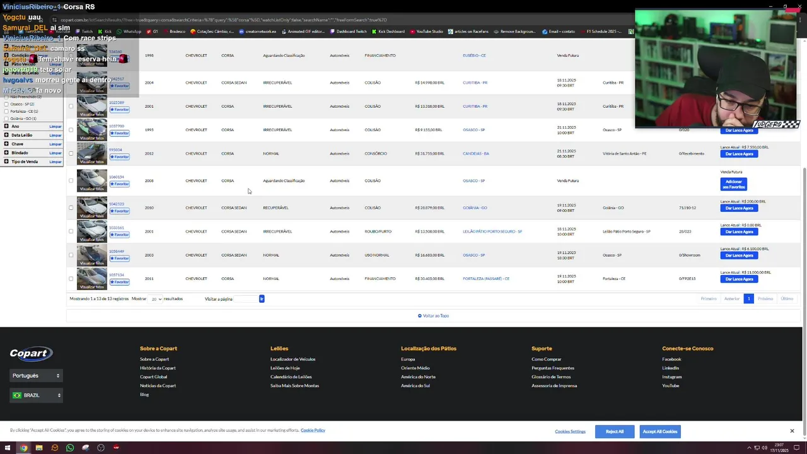Viewport: 807px width, 454px height.
Task: Favorite lot 1060134 with star button
Action: pyautogui.click(x=120, y=184)
